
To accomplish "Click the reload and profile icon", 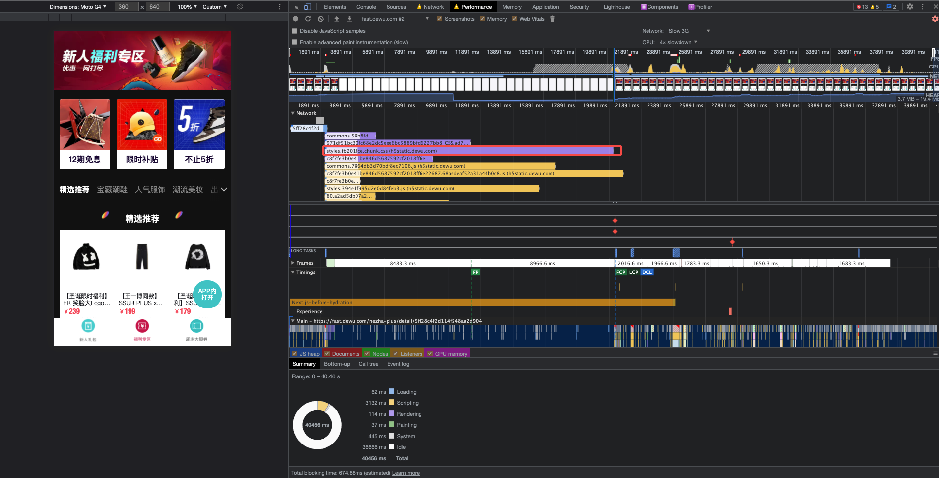I will [x=308, y=19].
